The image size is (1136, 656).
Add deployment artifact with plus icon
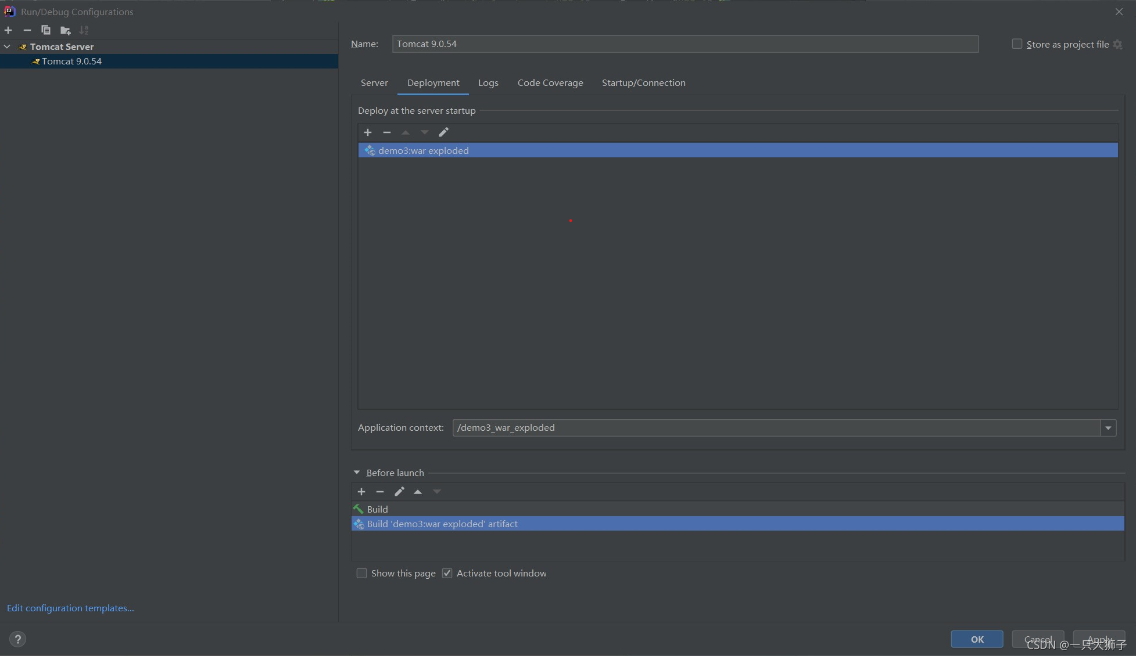coord(368,132)
